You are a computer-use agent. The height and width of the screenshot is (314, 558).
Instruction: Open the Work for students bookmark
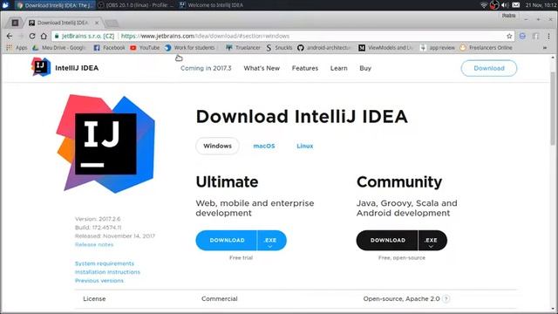pos(190,48)
